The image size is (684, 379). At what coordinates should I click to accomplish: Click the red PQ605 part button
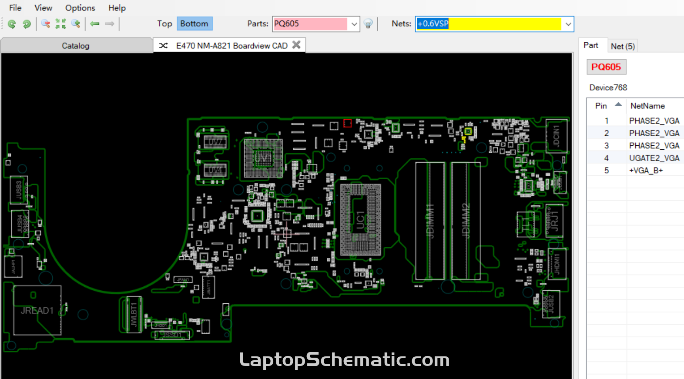click(606, 67)
